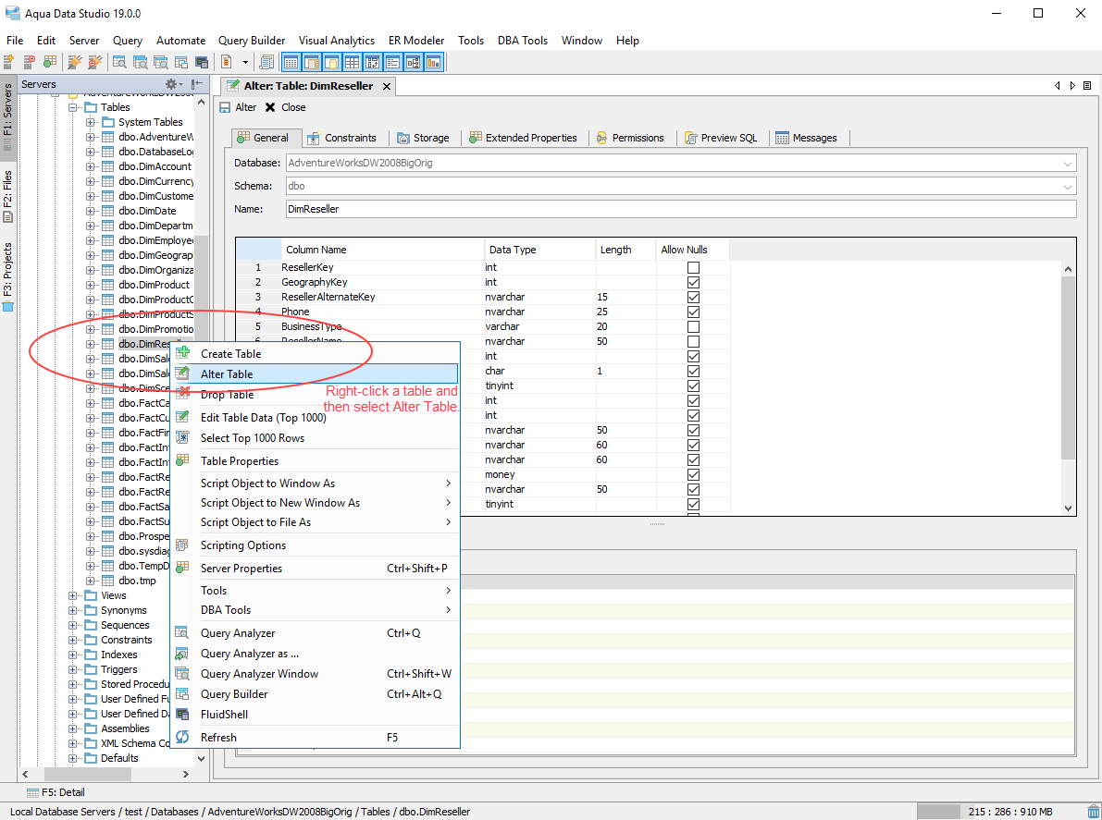Enable Allow Nulls for ResellerKey
This screenshot has width=1102, height=820.
(x=693, y=267)
